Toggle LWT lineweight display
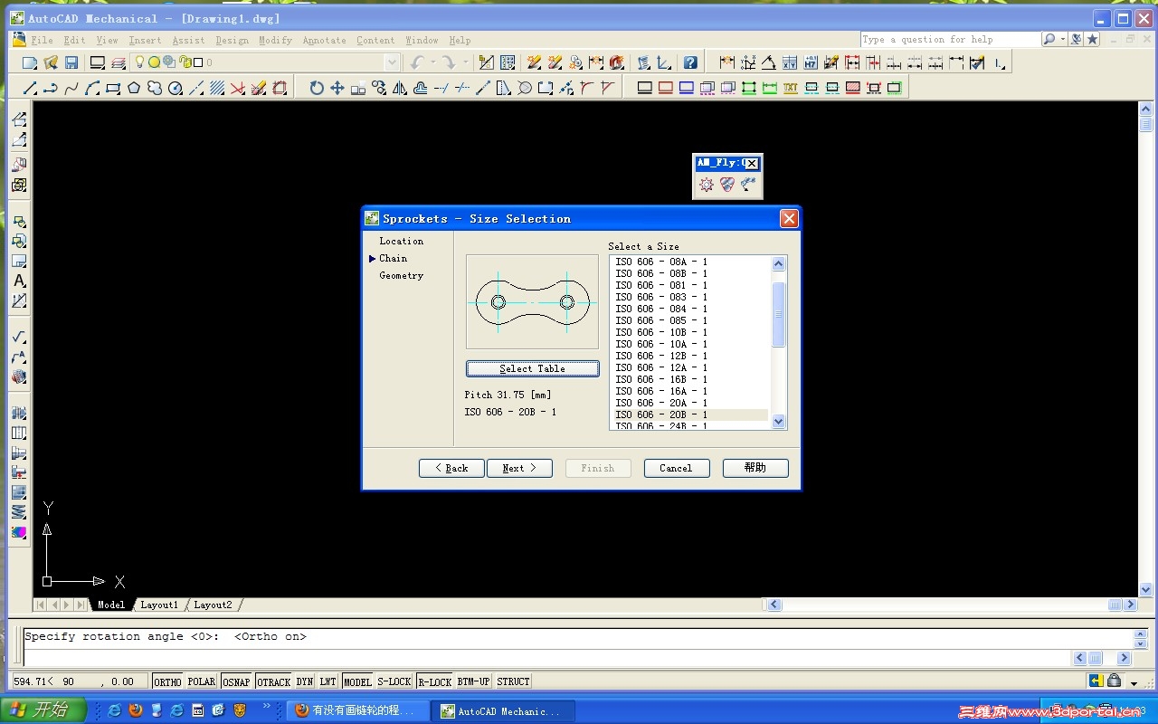The width and height of the screenshot is (1158, 724). tap(328, 681)
